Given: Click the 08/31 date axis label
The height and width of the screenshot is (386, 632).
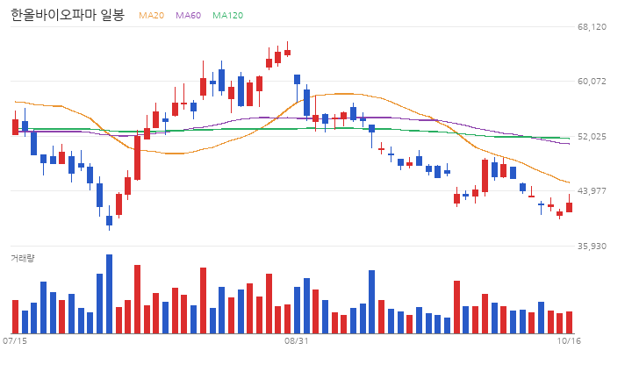Looking at the screenshot, I should click(297, 341).
